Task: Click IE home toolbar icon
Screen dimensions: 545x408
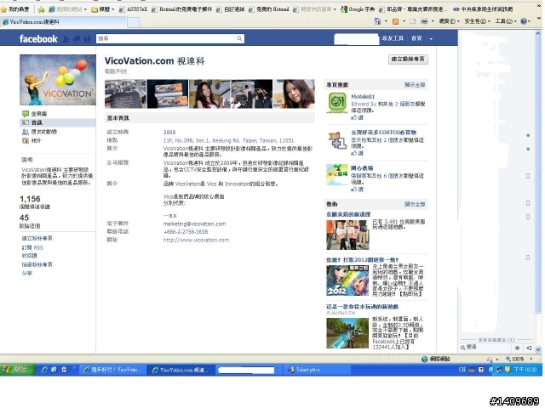Action: pos(377,21)
